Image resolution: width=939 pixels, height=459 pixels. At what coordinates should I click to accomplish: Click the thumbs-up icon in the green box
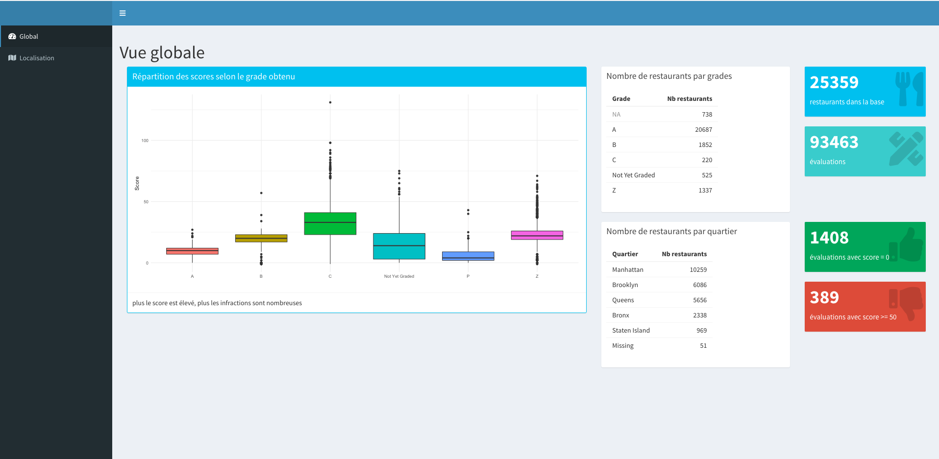pos(906,244)
